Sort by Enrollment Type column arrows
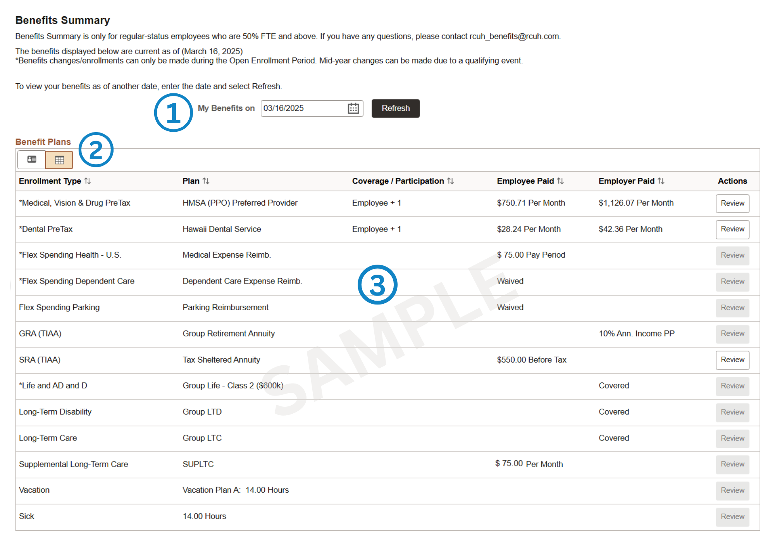Viewport: 775px width, 547px height. coord(88,181)
